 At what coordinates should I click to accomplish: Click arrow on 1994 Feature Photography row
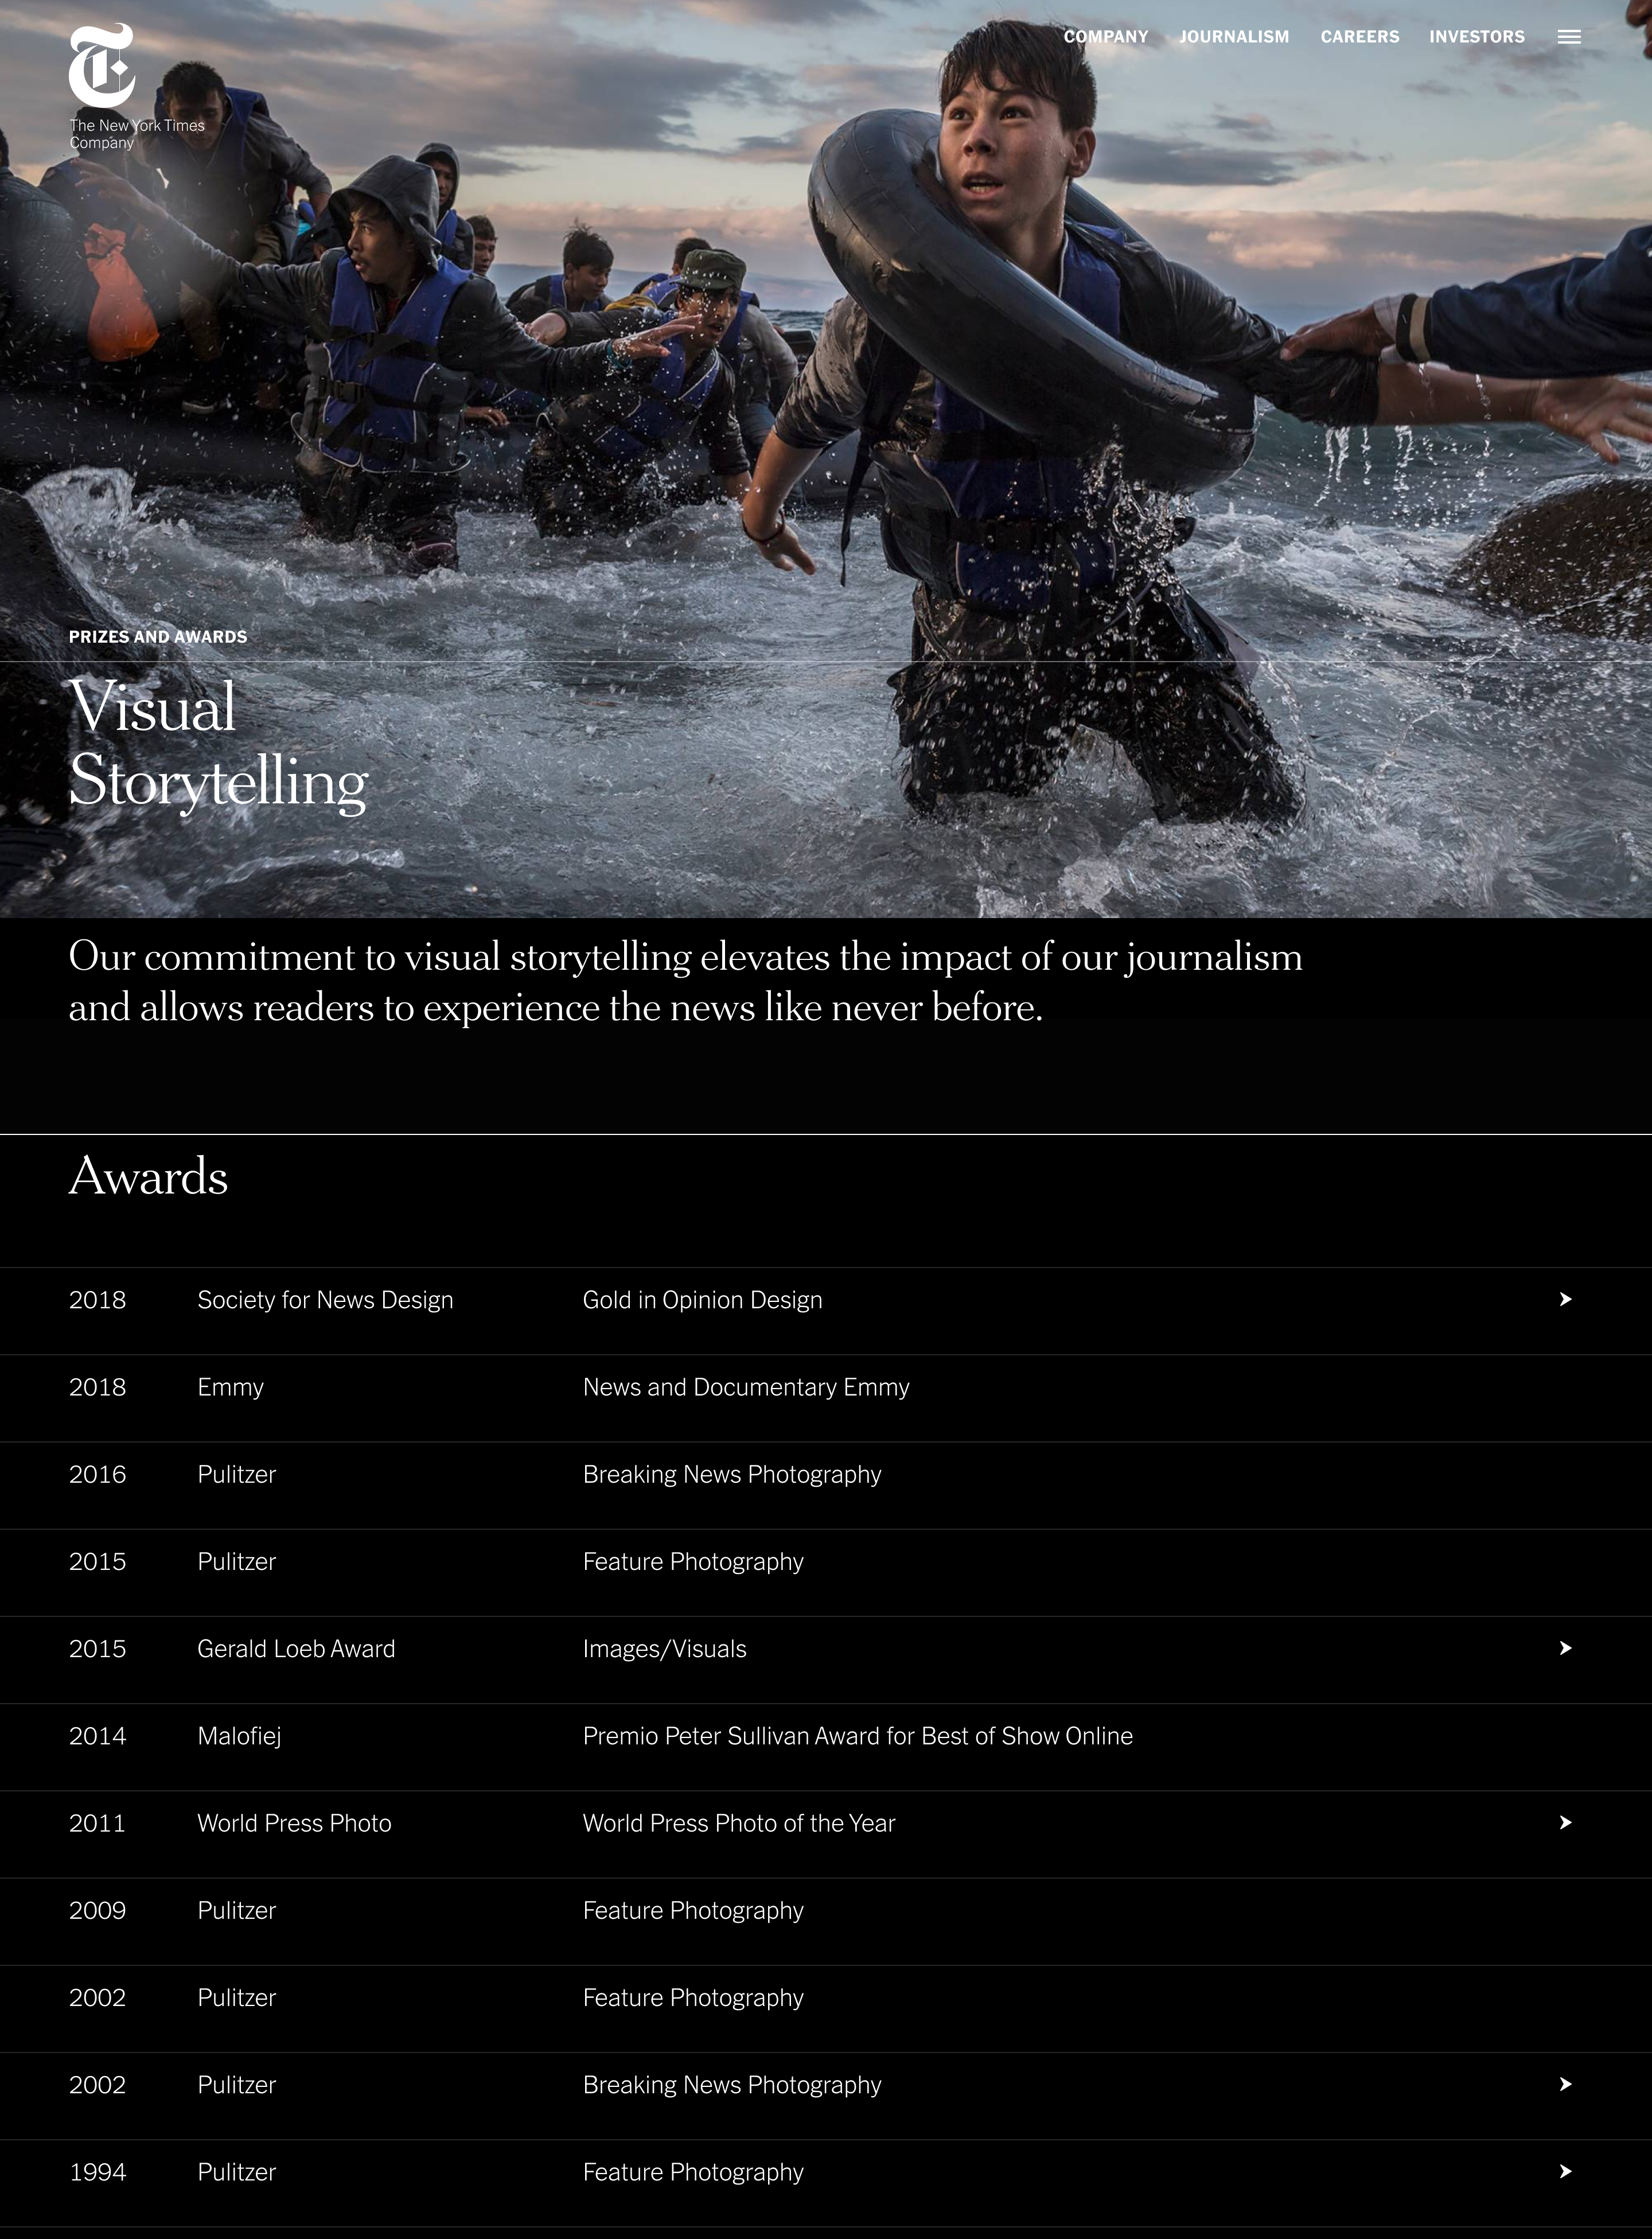(1566, 2171)
